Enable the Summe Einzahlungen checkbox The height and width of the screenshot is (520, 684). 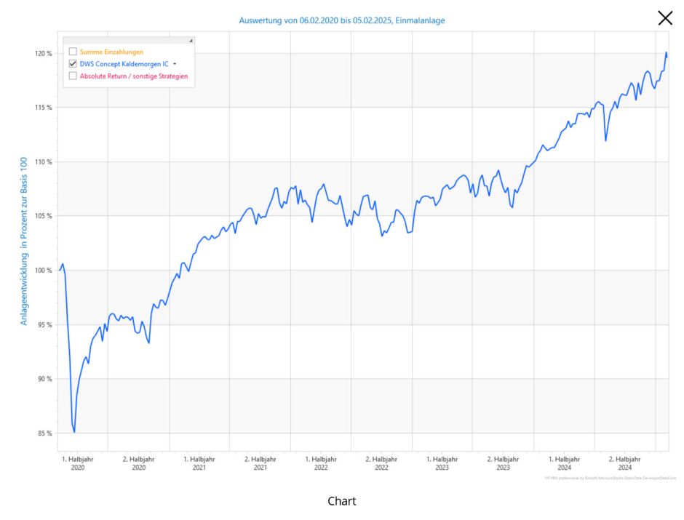tap(73, 52)
